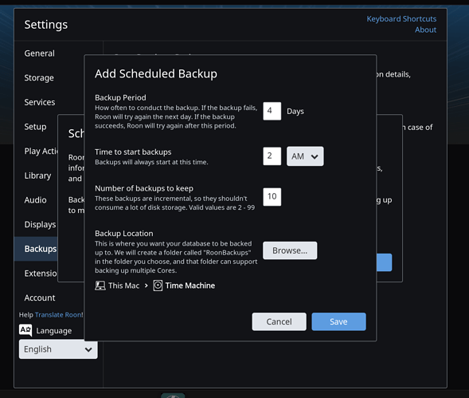Select Setup in the settings sidebar
Screen dimensions: 469x398
coord(35,127)
